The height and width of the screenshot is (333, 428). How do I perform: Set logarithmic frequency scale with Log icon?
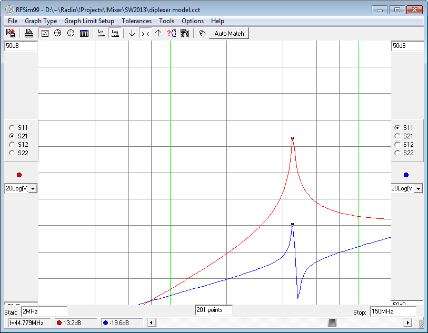[x=114, y=33]
